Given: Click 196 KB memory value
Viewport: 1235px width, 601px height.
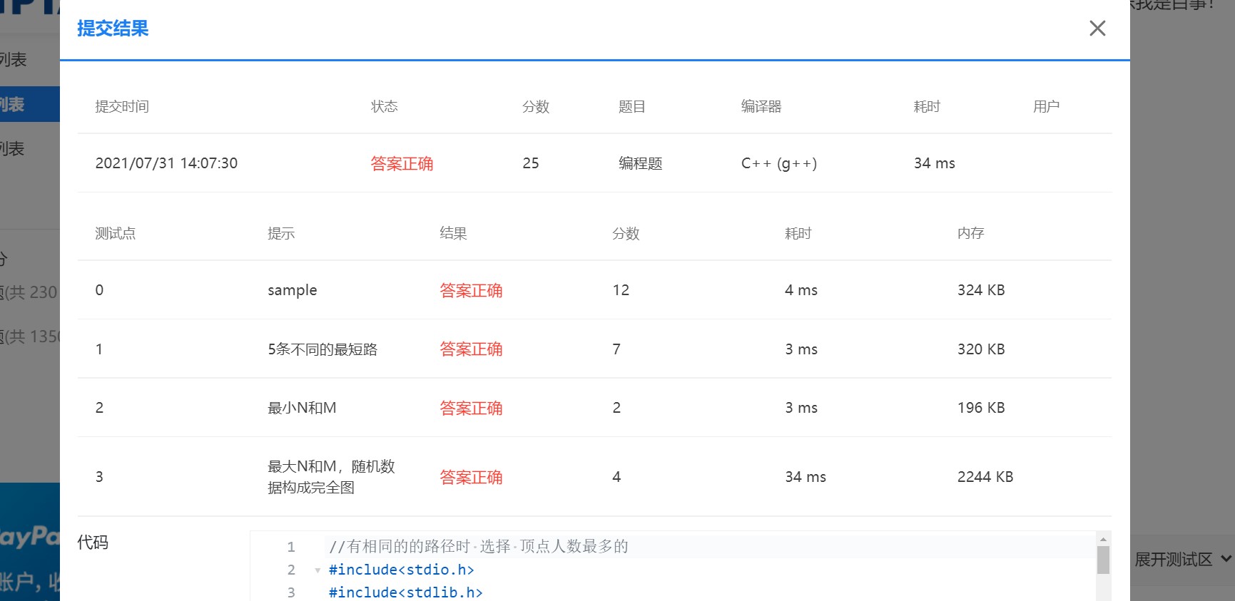Looking at the screenshot, I should pyautogui.click(x=981, y=408).
